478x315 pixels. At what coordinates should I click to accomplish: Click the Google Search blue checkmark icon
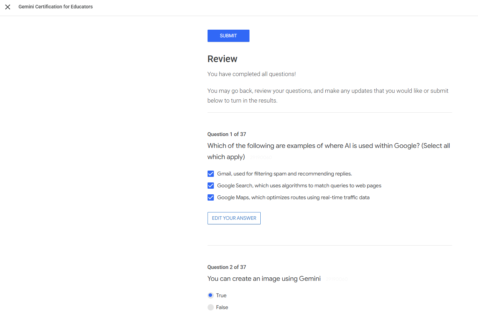coord(211,185)
